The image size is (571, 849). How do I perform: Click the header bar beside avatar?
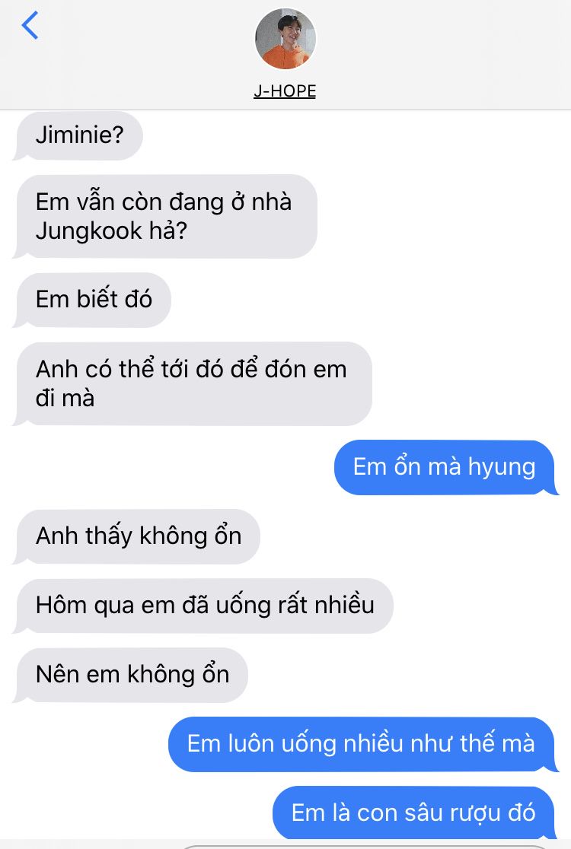433,54
